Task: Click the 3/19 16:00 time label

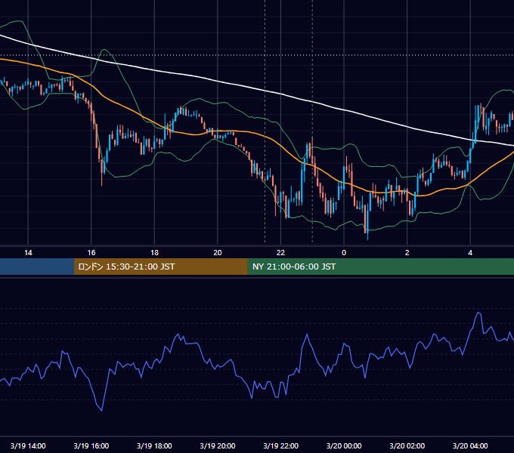Action: [91, 445]
